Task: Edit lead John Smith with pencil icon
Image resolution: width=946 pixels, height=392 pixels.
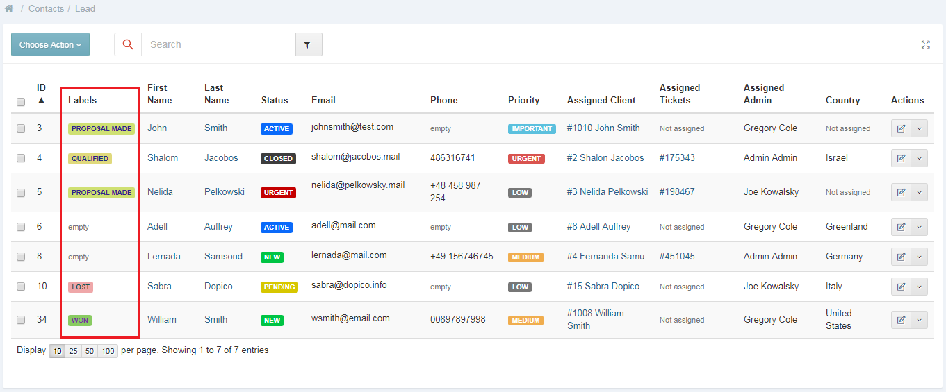Action: (901, 128)
